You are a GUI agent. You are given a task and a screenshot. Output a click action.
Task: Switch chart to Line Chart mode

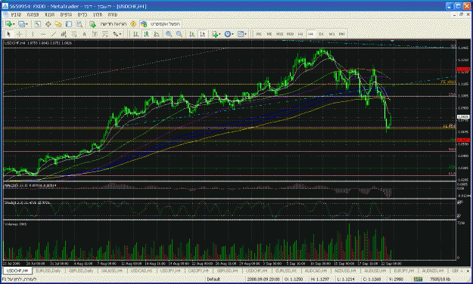[x=157, y=34]
